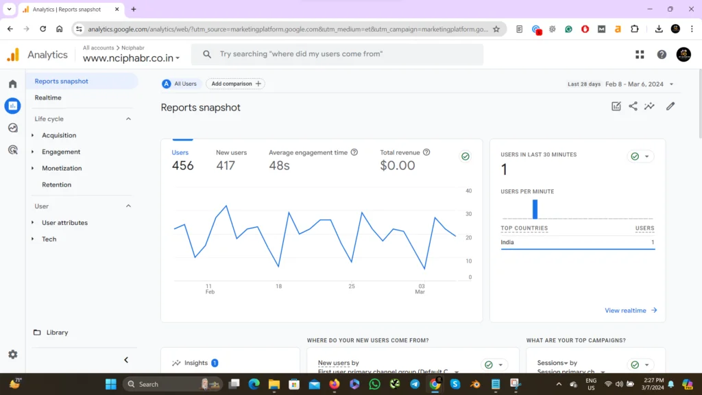Select the Total revenue metric tab

coord(404,160)
